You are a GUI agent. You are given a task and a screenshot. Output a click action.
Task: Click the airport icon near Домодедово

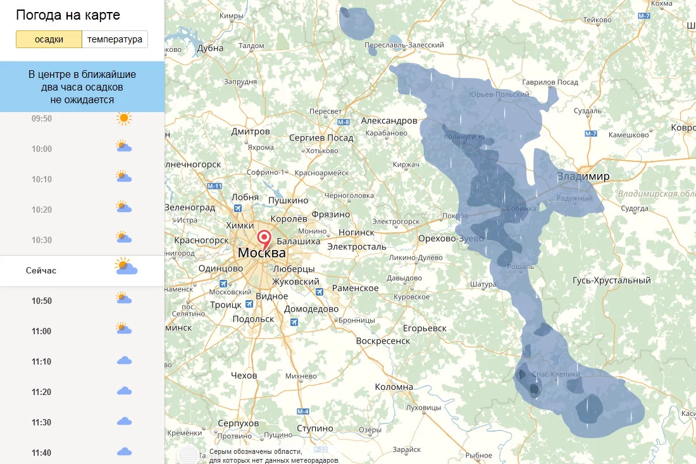pos(294,322)
